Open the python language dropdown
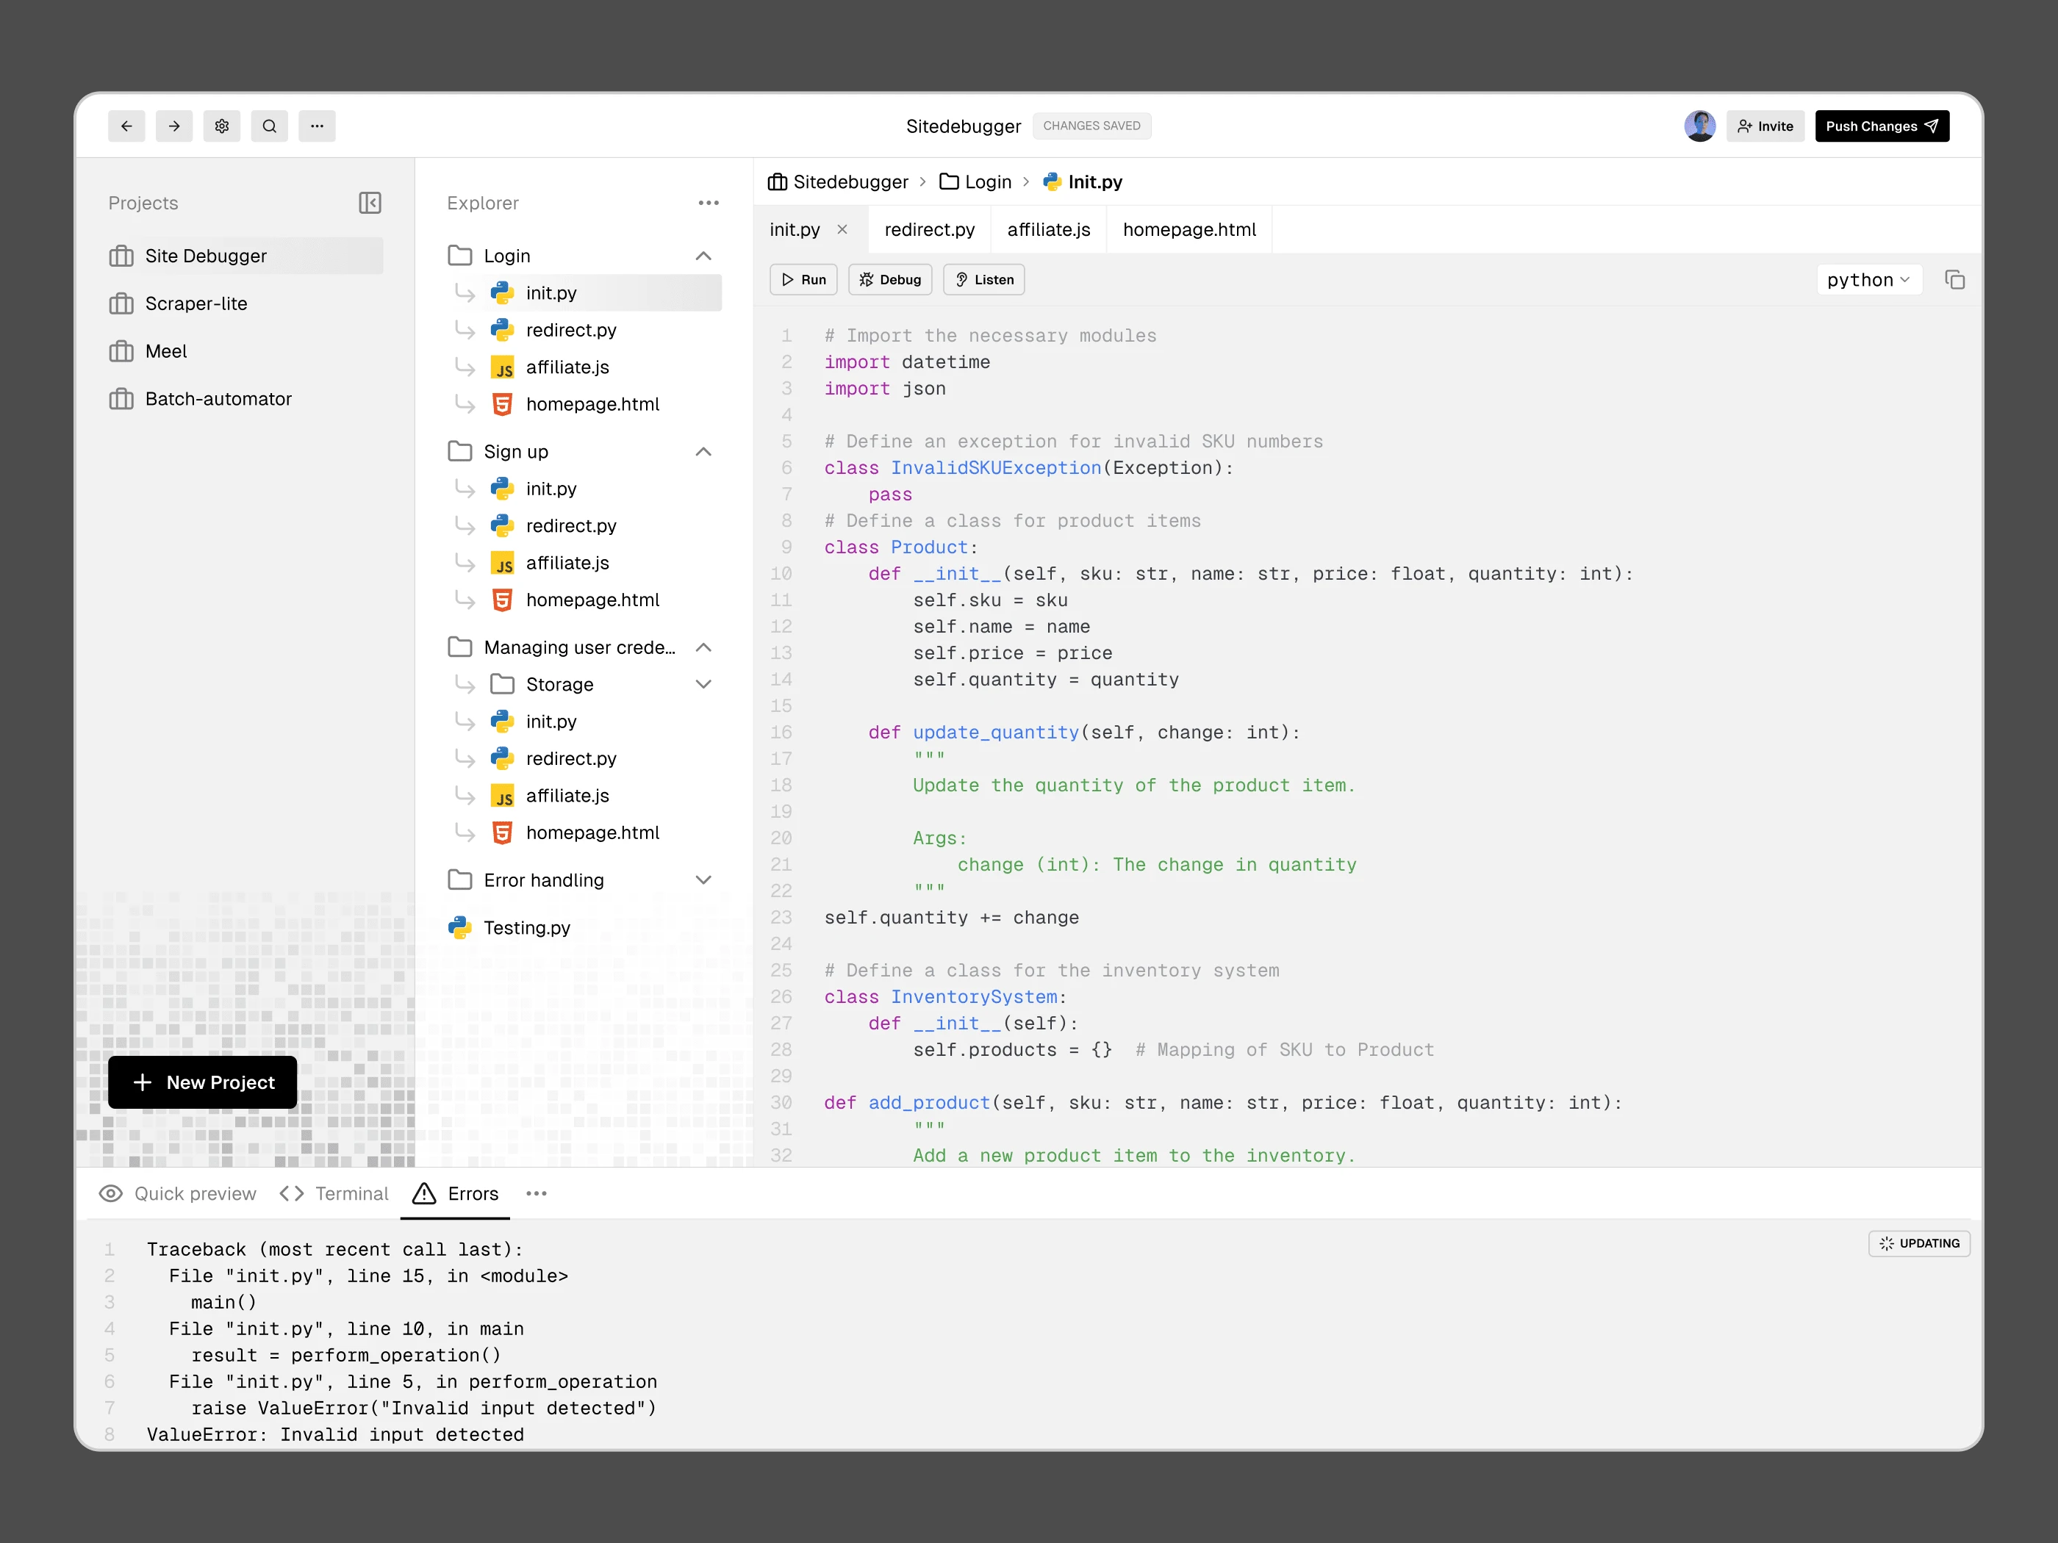2058x1543 pixels. pyautogui.click(x=1869, y=279)
